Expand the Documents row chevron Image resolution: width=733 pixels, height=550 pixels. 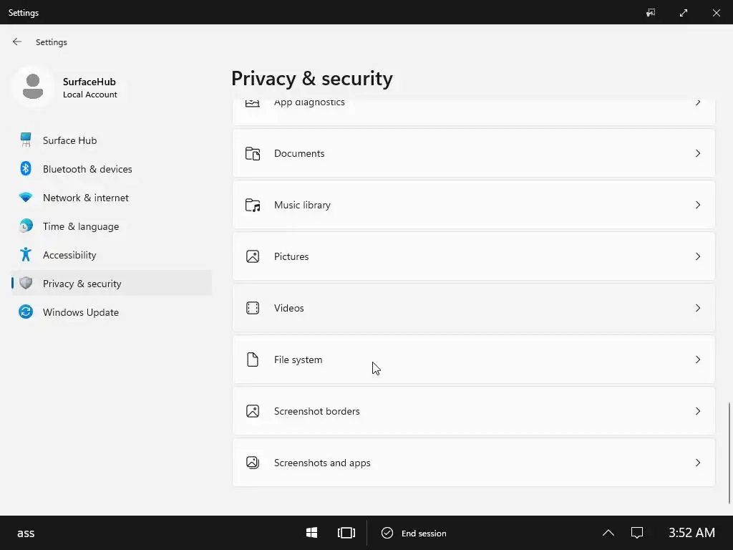698,153
